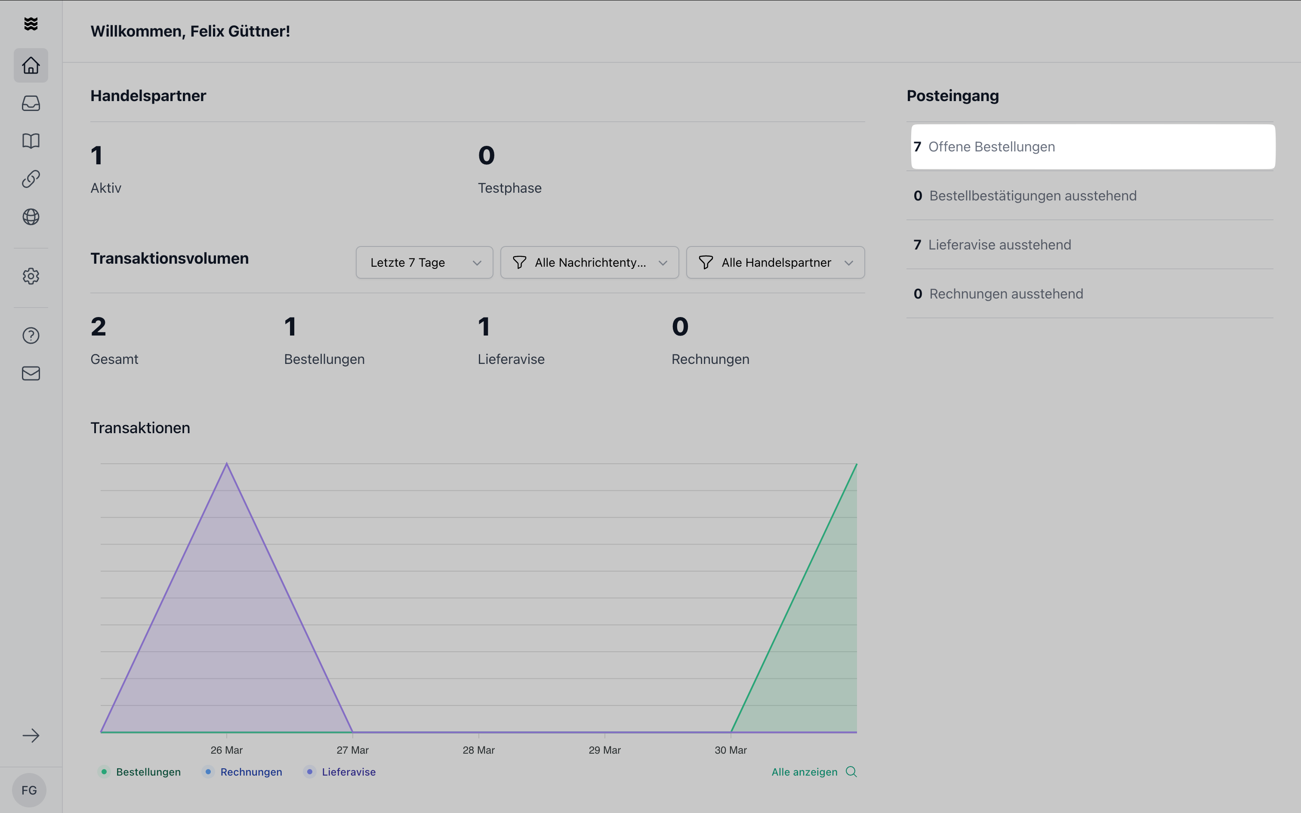Open the globe network icon
1301x813 pixels.
31,217
